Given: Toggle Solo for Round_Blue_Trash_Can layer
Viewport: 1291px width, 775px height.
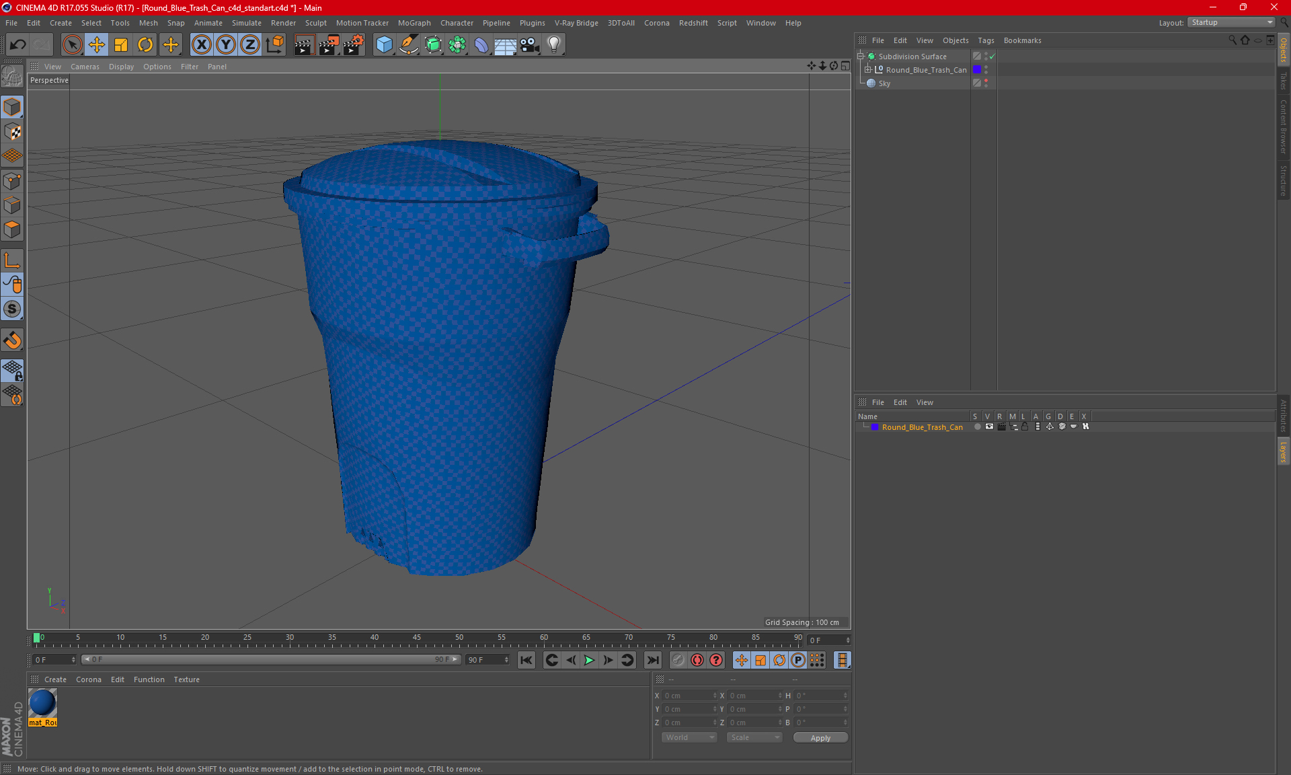Looking at the screenshot, I should 977,427.
